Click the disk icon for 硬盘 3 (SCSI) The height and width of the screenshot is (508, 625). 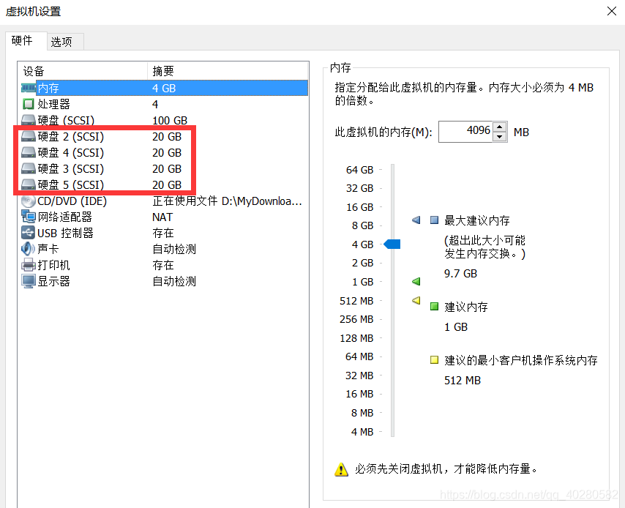(29, 168)
